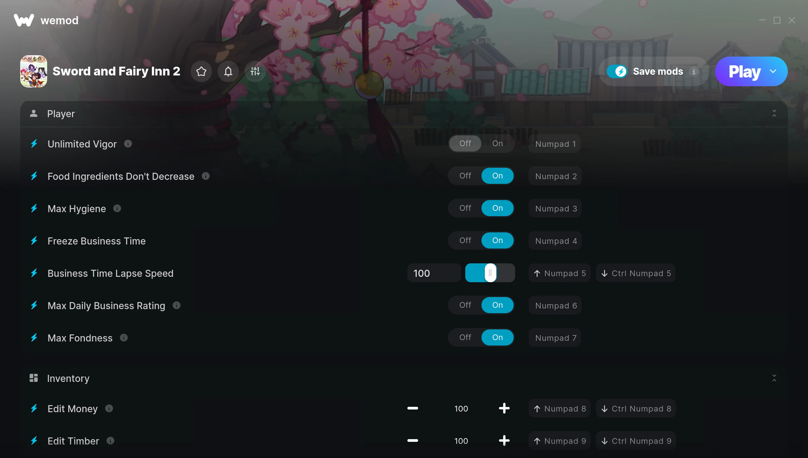The width and height of the screenshot is (808, 458).
Task: Show info for Unlimited Vigor
Action: pos(128,144)
